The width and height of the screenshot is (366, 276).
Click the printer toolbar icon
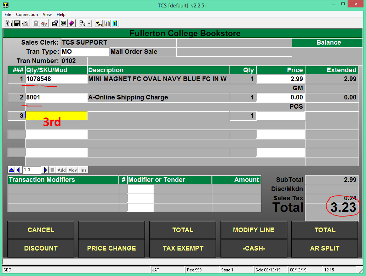pos(25,23)
